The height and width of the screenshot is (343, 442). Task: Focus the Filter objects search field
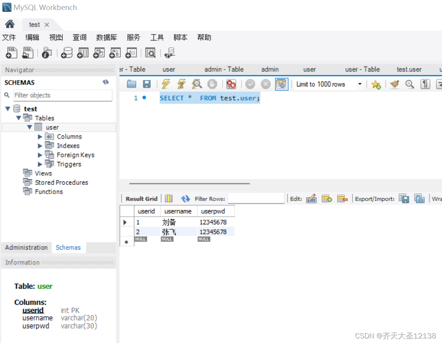(x=63, y=95)
